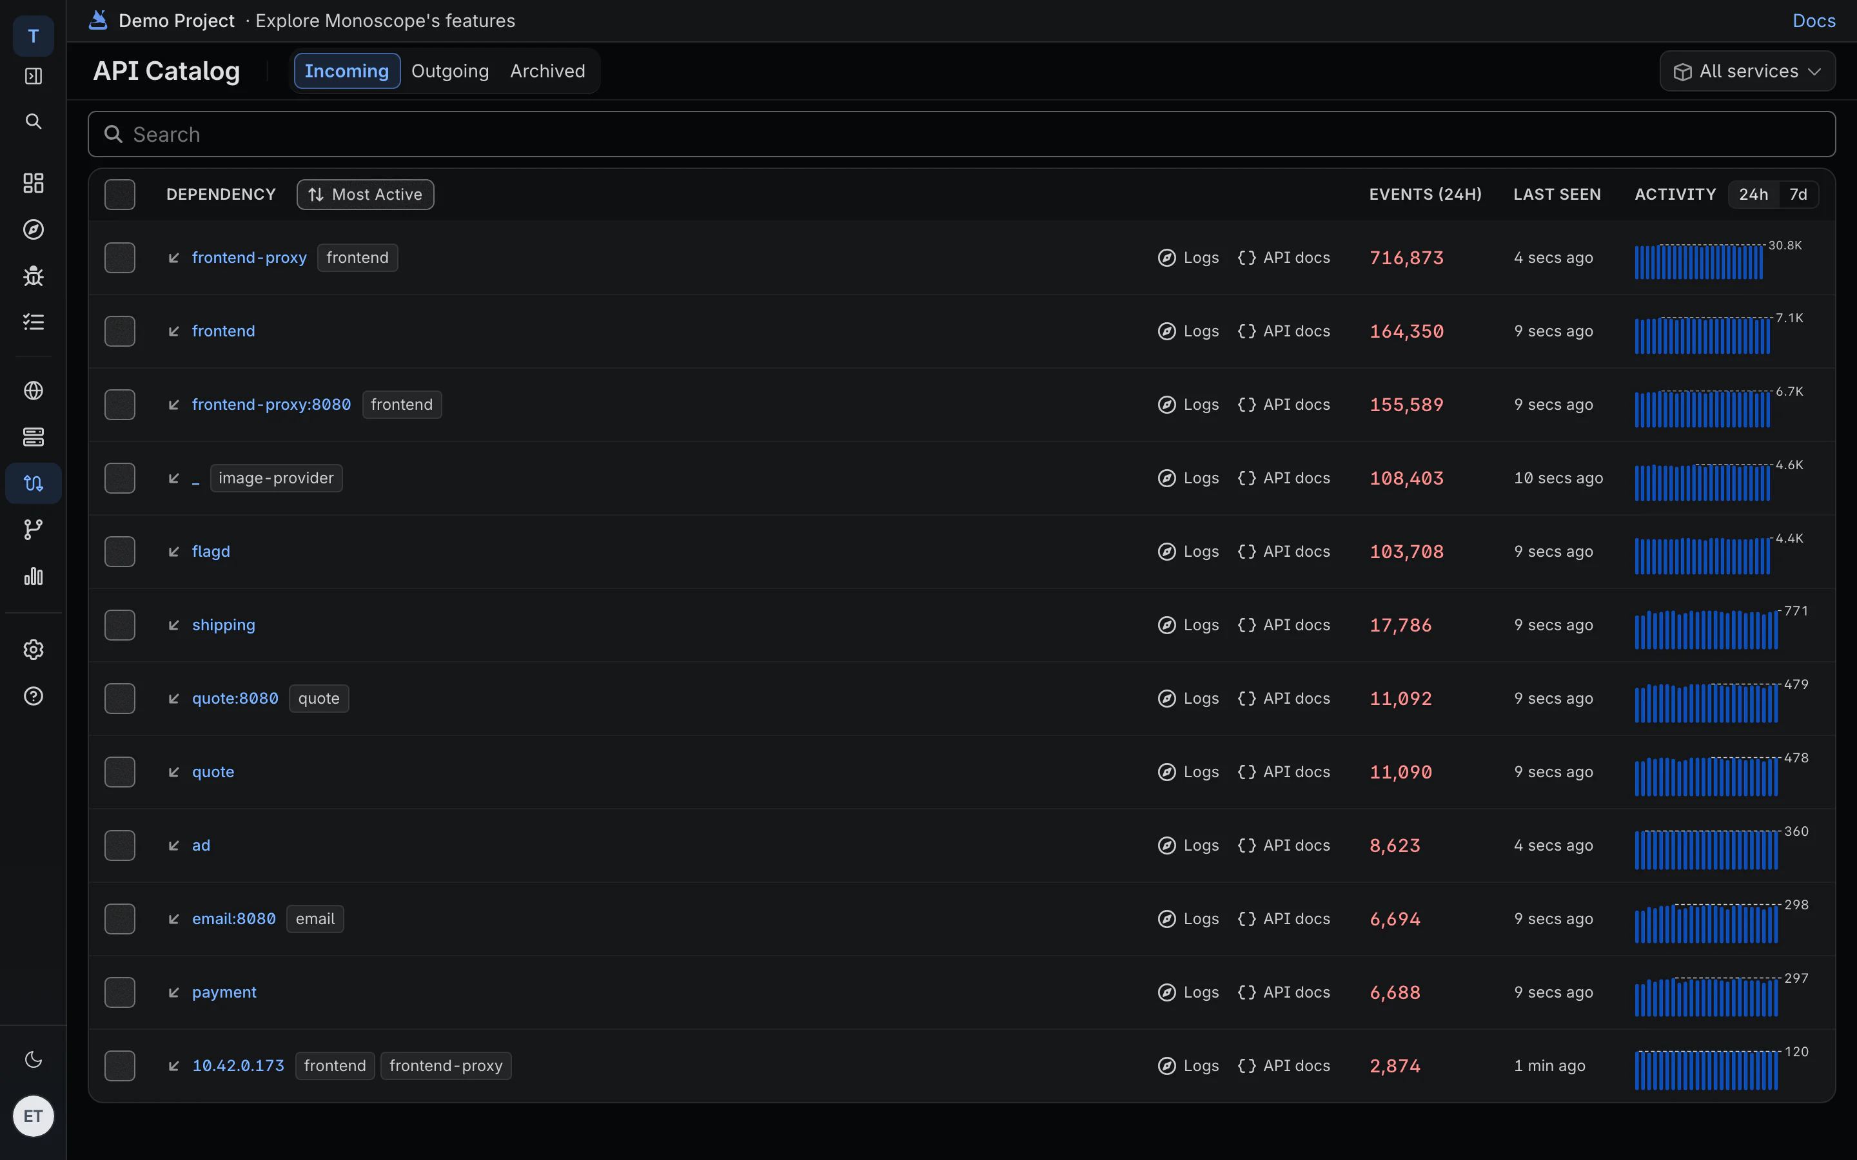
Task: Click the Search input field
Action: click(961, 134)
